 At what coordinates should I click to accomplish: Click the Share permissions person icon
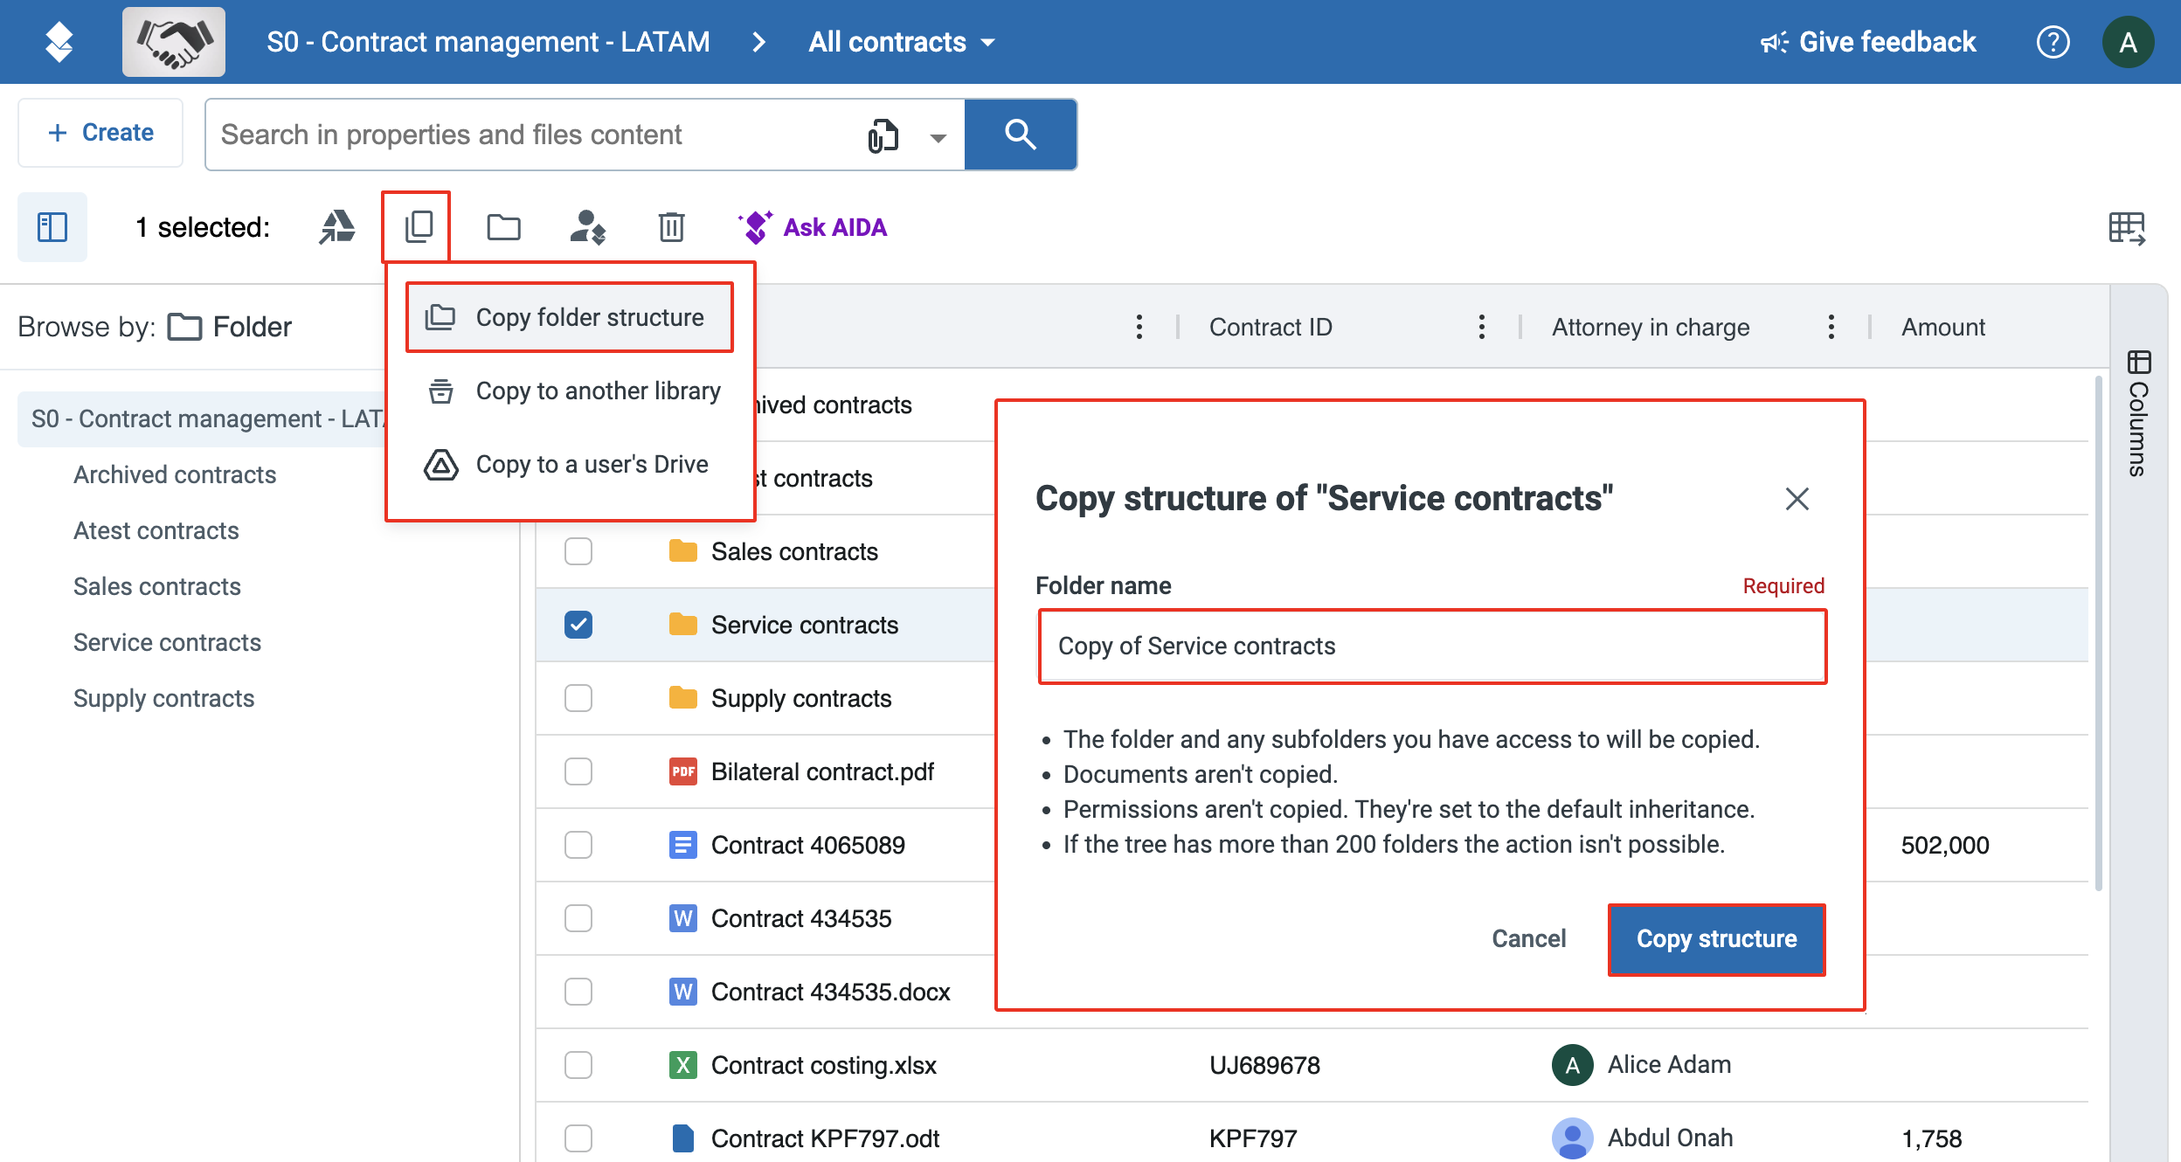[x=587, y=227]
